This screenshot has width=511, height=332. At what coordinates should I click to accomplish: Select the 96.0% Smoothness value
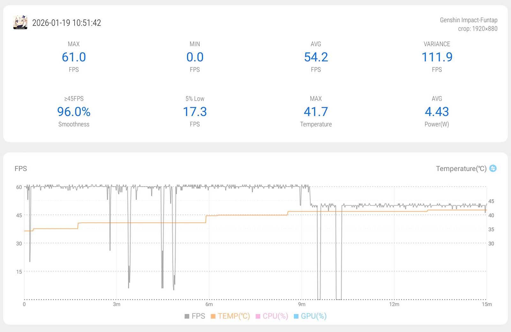tap(74, 112)
